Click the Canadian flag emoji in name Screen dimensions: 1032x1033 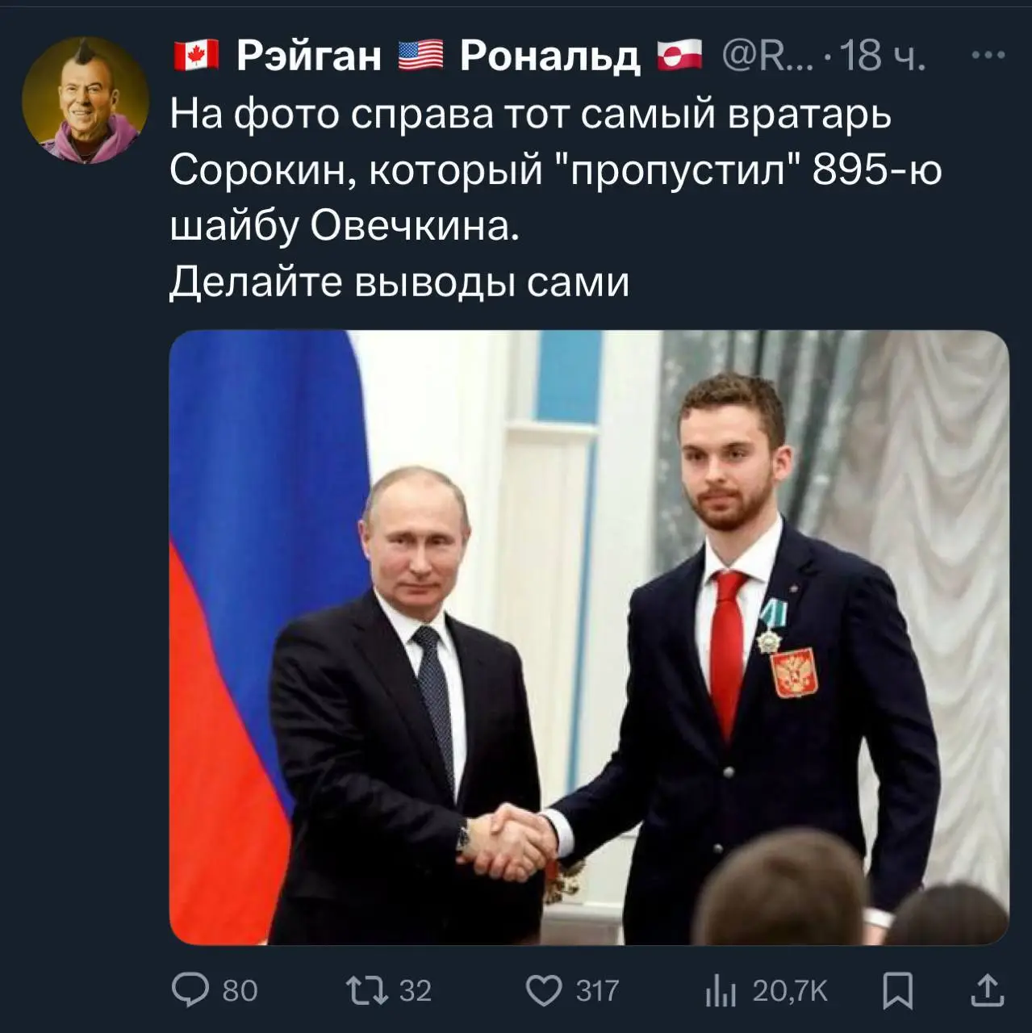pos(196,56)
